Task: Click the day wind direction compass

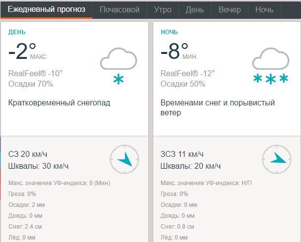Action: 124,159
